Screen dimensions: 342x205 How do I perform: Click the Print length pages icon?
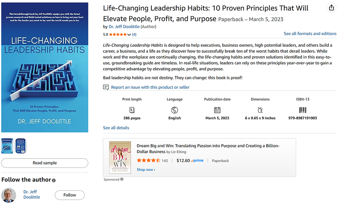(x=132, y=110)
